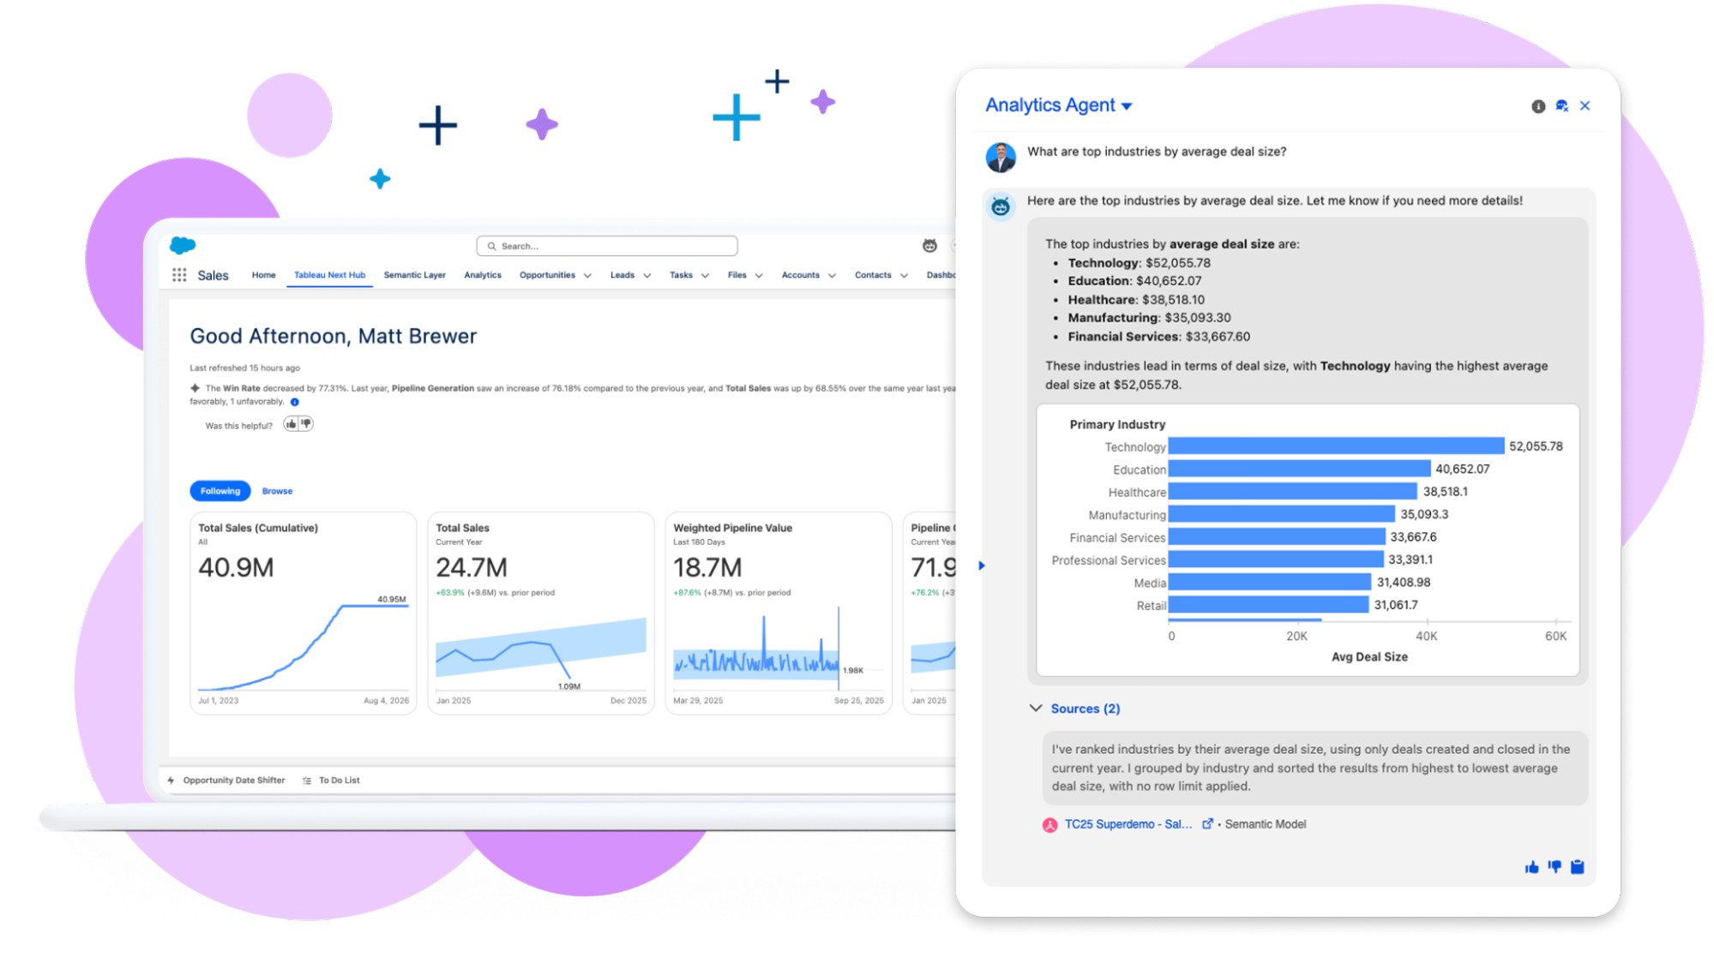Image resolution: width=1714 pixels, height=964 pixels.
Task: Open the Contacts tab dropdown arrow
Action: pyautogui.click(x=904, y=276)
